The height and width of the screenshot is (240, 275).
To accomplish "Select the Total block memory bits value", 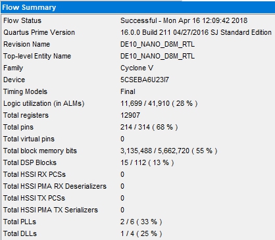I will tap(169, 151).
